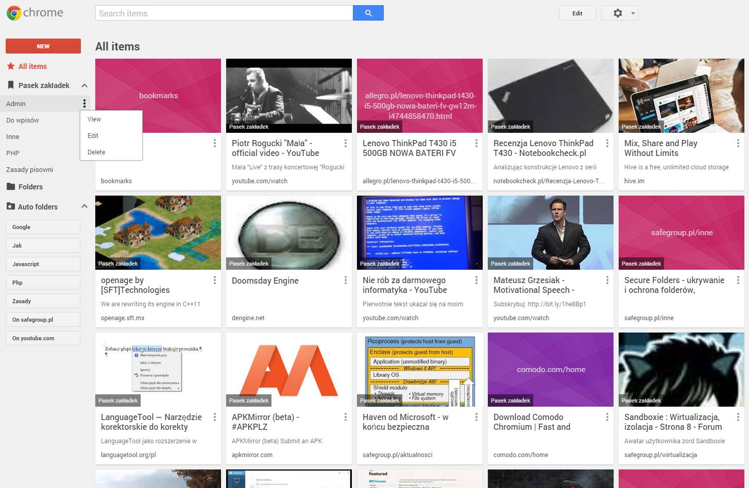Image resolution: width=749 pixels, height=488 pixels.
Task: Click the Sandboxie : Wirtualizacja card title
Action: [x=673, y=422]
